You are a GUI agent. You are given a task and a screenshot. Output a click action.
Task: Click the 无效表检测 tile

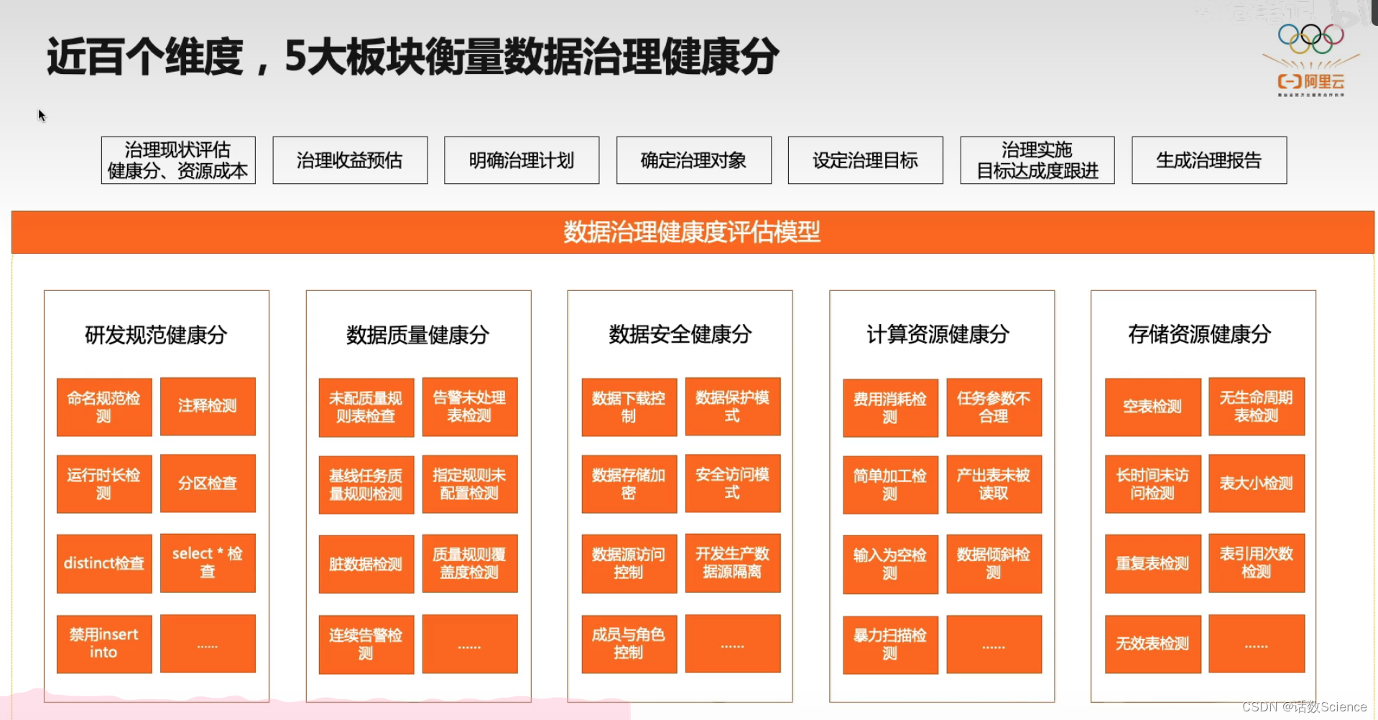1153,645
